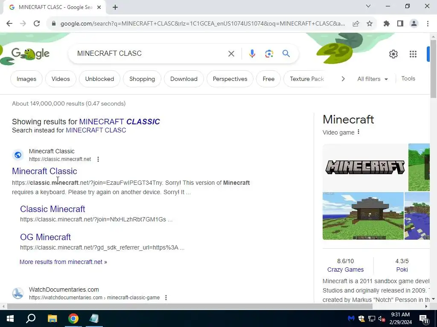Select the Perspectives filter chip
The height and width of the screenshot is (327, 437).
(230, 79)
